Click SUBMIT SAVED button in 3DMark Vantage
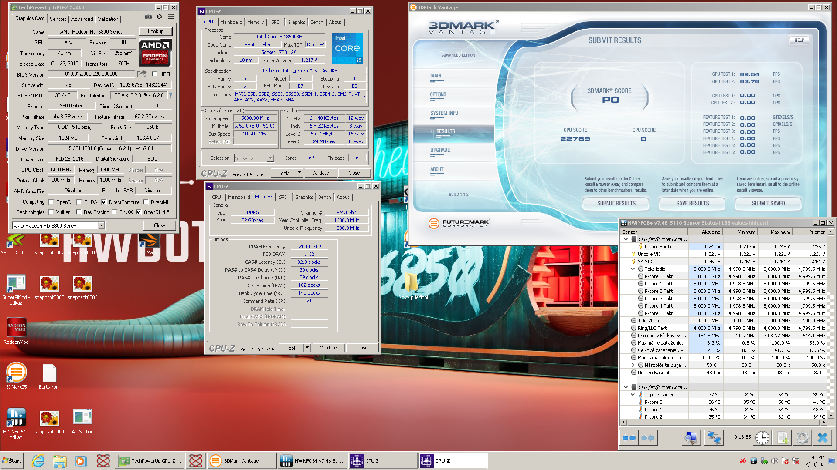 (x=768, y=203)
